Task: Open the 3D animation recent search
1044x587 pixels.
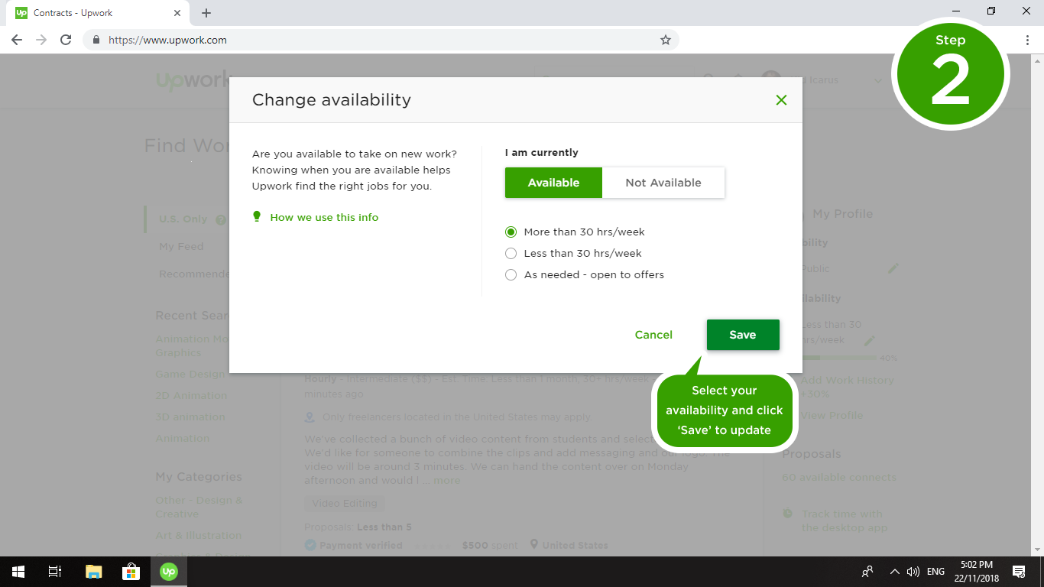Action: click(x=190, y=417)
